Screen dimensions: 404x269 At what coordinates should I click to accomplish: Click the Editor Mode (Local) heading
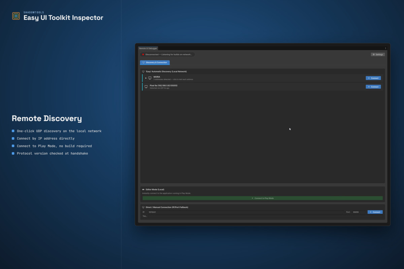[x=155, y=190]
